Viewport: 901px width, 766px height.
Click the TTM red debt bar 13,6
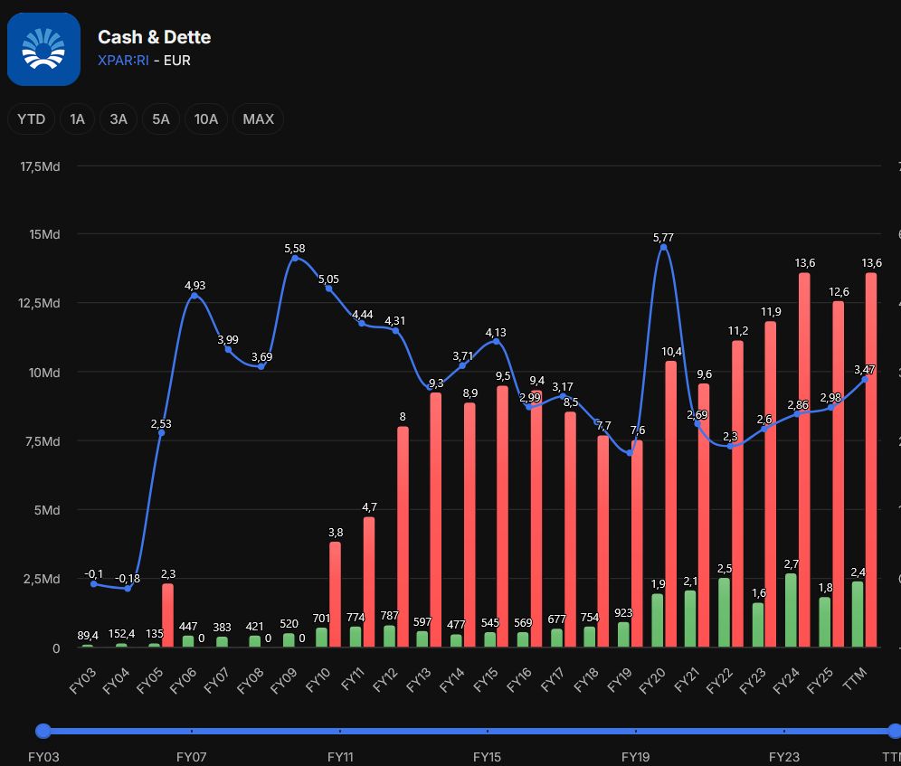871,459
